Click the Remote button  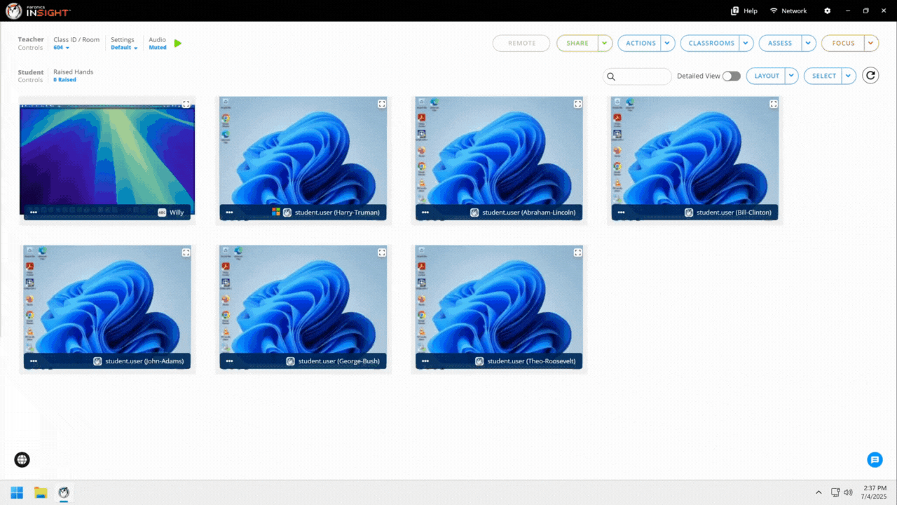522,43
